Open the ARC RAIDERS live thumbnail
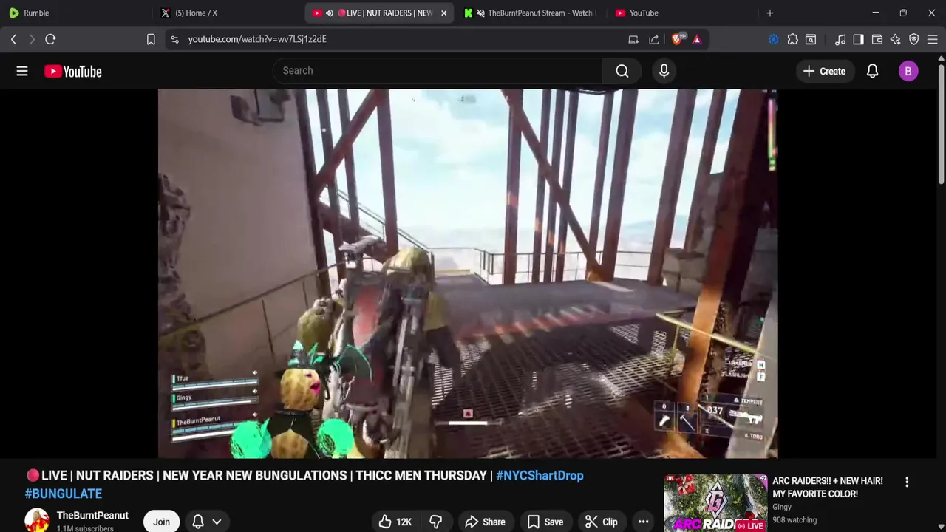 [x=715, y=503]
